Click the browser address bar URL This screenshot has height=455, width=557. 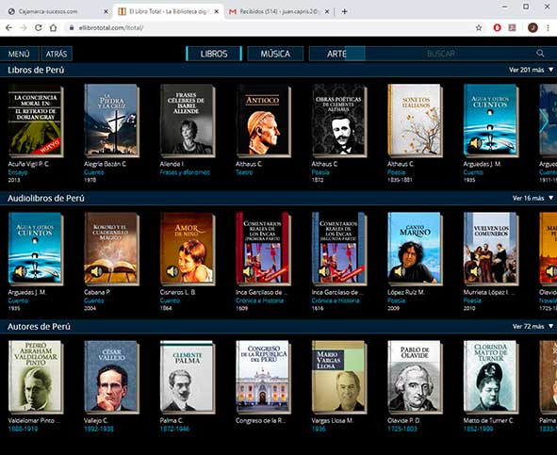pos(111,27)
